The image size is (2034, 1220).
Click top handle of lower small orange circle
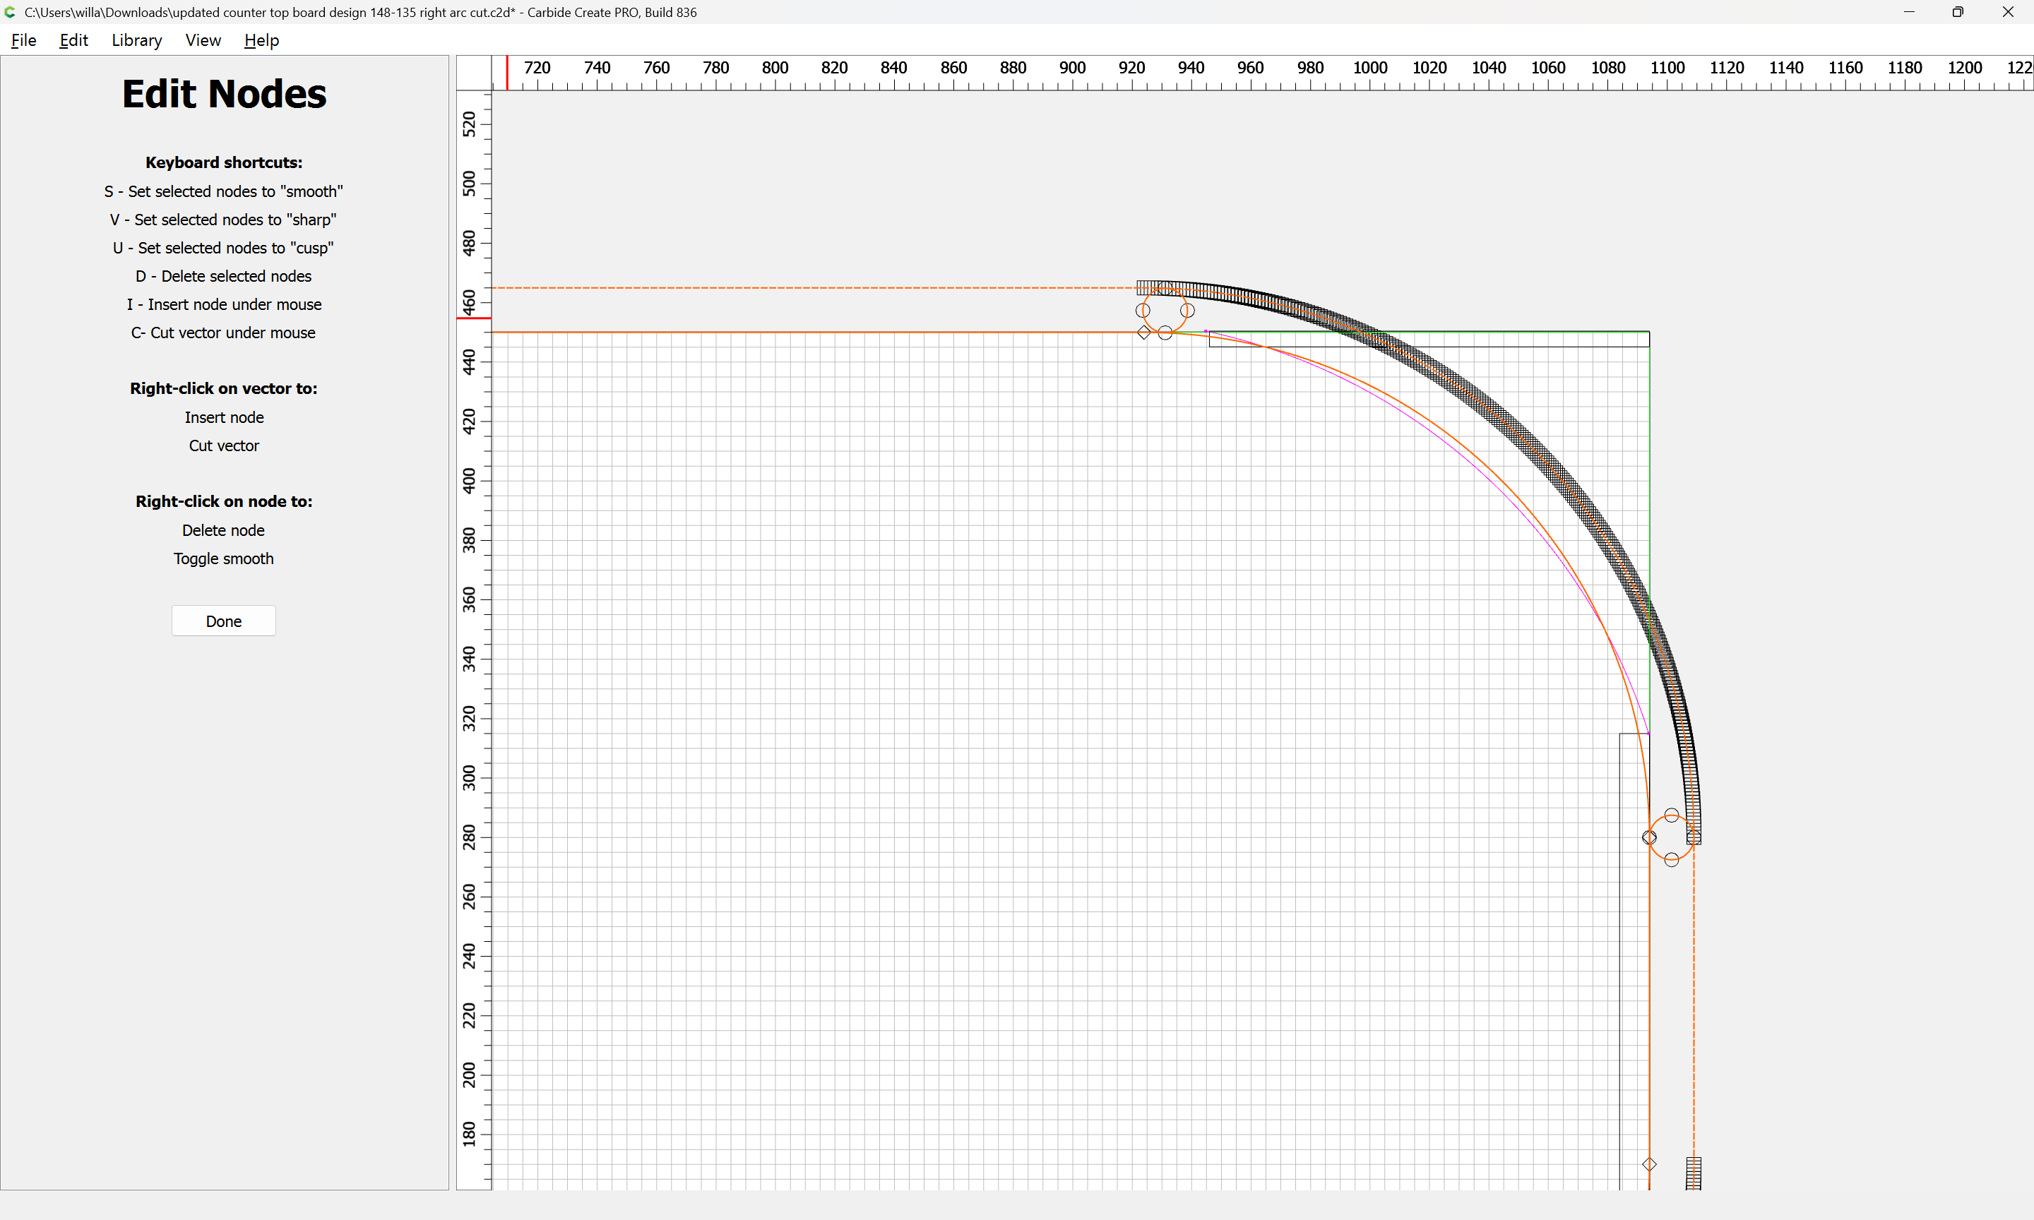(1672, 815)
